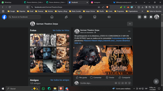163x91 pixels.
Task: Open the Facebook home feed icon
Action: 52,17
